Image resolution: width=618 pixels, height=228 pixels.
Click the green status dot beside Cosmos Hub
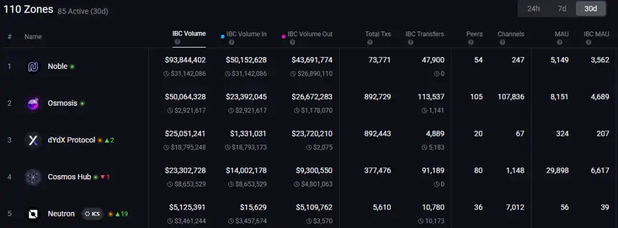pos(96,177)
